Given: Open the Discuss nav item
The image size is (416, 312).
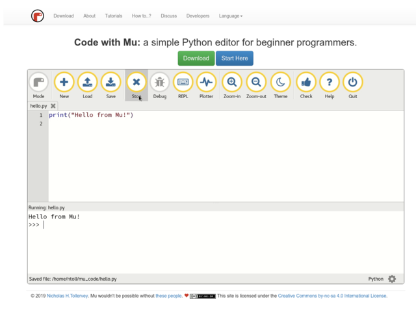Looking at the screenshot, I should (x=169, y=16).
